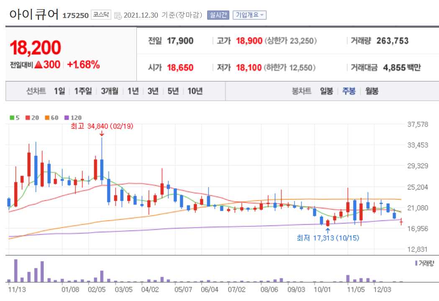Click the 21,080 price axis label
Viewport: 439px width, 301px height.
pyautogui.click(x=418, y=208)
